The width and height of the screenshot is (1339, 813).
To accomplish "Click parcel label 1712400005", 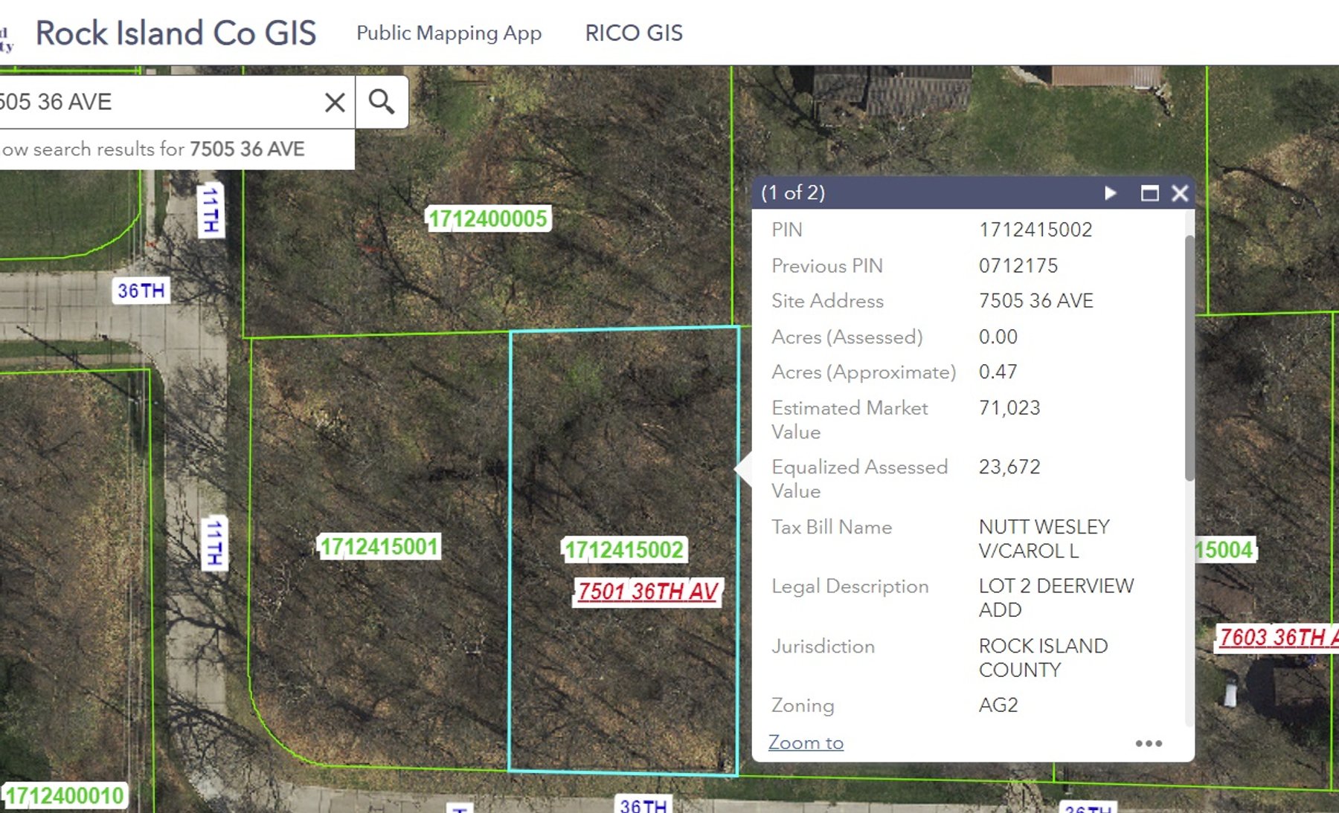I will (x=488, y=218).
